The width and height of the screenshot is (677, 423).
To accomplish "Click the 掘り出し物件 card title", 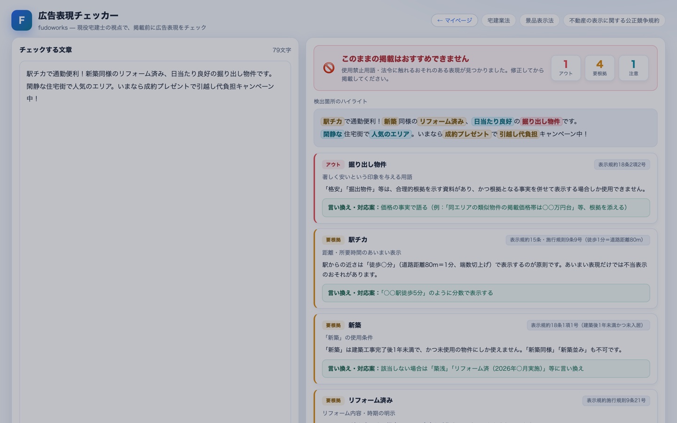I will click(367, 164).
